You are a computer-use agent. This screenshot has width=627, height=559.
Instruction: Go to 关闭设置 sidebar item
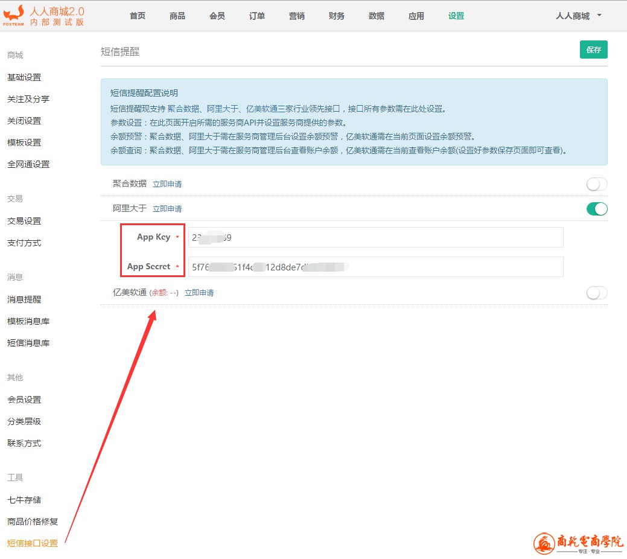pyautogui.click(x=24, y=121)
